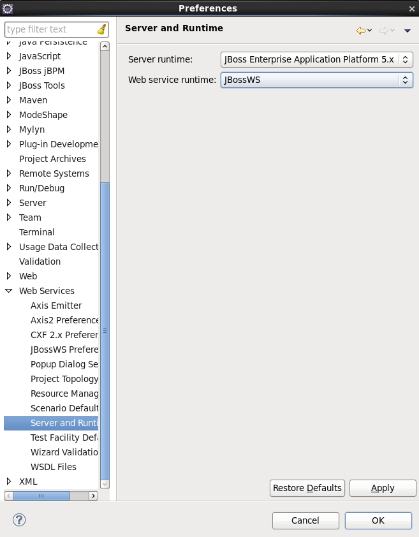Screen dimensions: 419x537
Task: Expand the Maven preferences node
Action: [9, 100]
